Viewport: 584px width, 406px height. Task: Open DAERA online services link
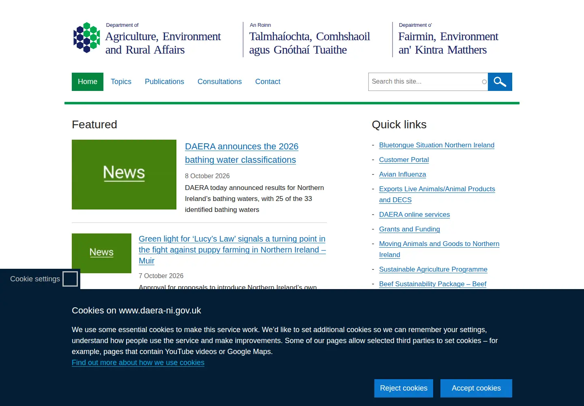point(414,214)
